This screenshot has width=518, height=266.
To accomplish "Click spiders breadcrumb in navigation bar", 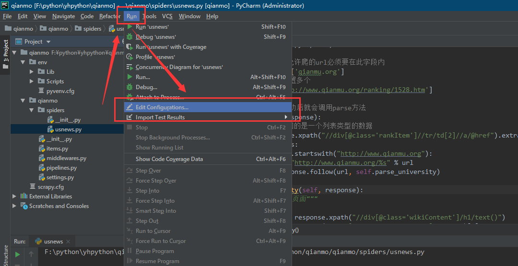I will (x=88, y=29).
